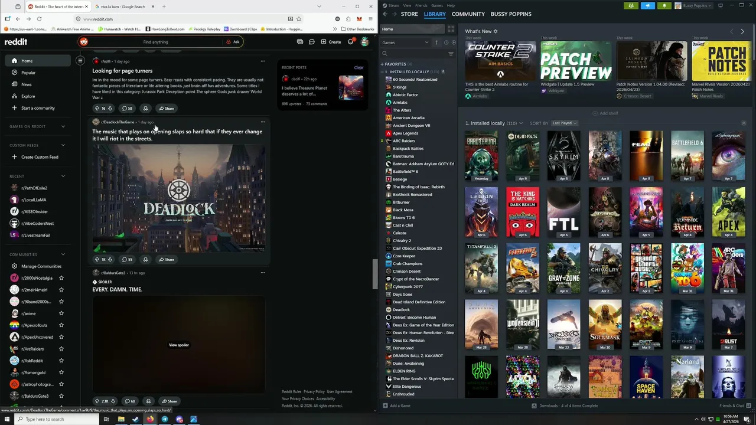Upvote the 'Looking for page turners' post
756x425 pixels.
click(97, 109)
